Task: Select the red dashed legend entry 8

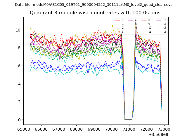Action: (146, 20)
